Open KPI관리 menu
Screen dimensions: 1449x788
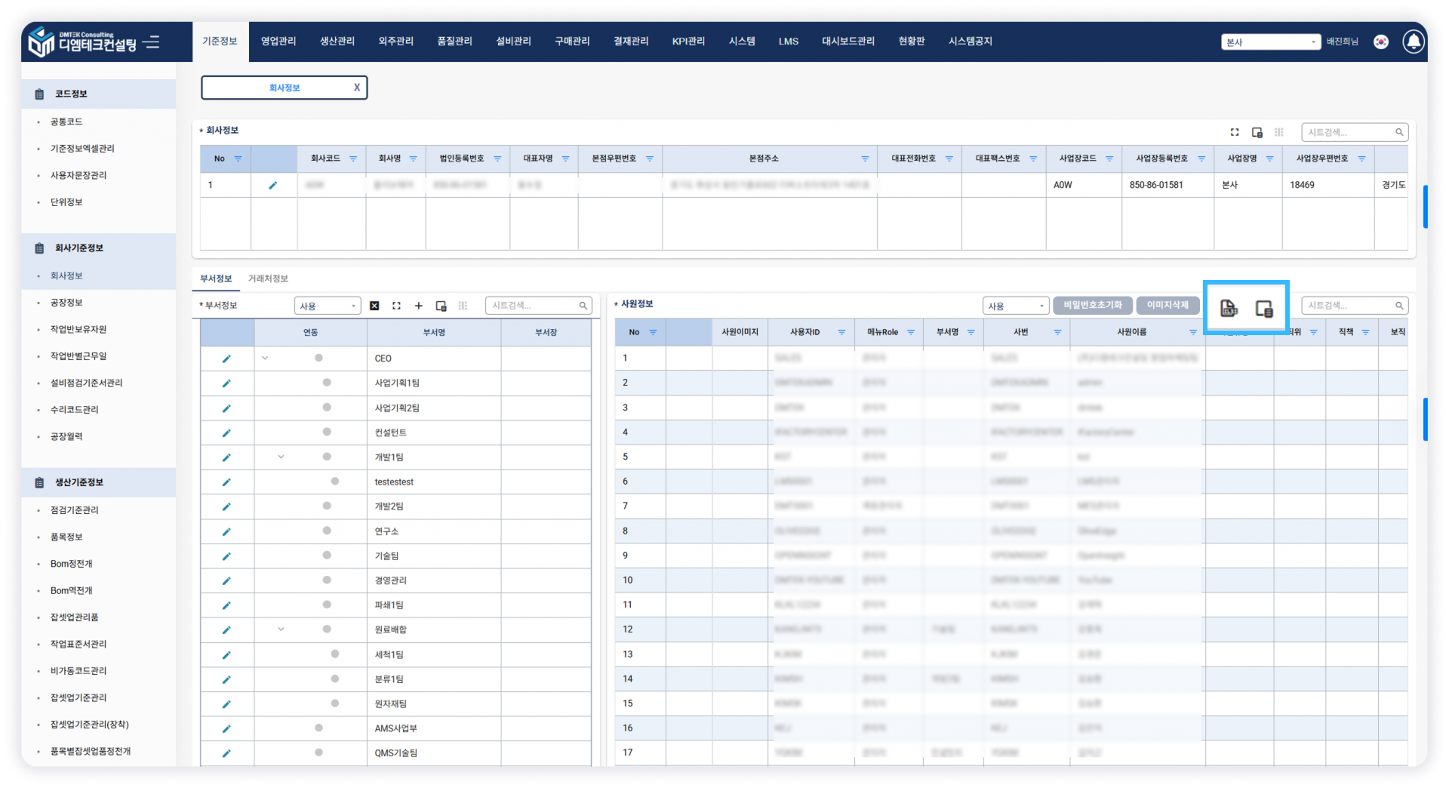tap(688, 42)
